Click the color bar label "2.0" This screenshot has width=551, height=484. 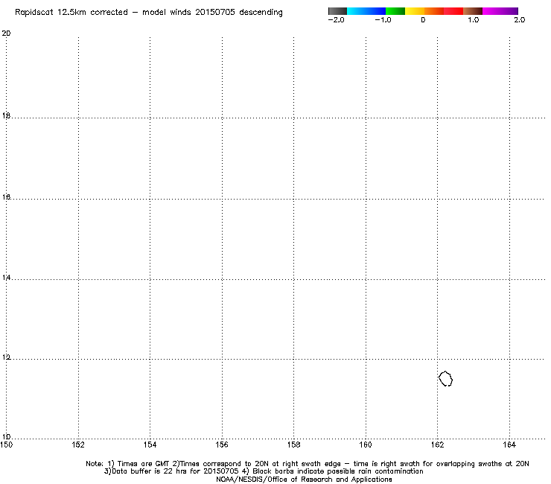520,20
